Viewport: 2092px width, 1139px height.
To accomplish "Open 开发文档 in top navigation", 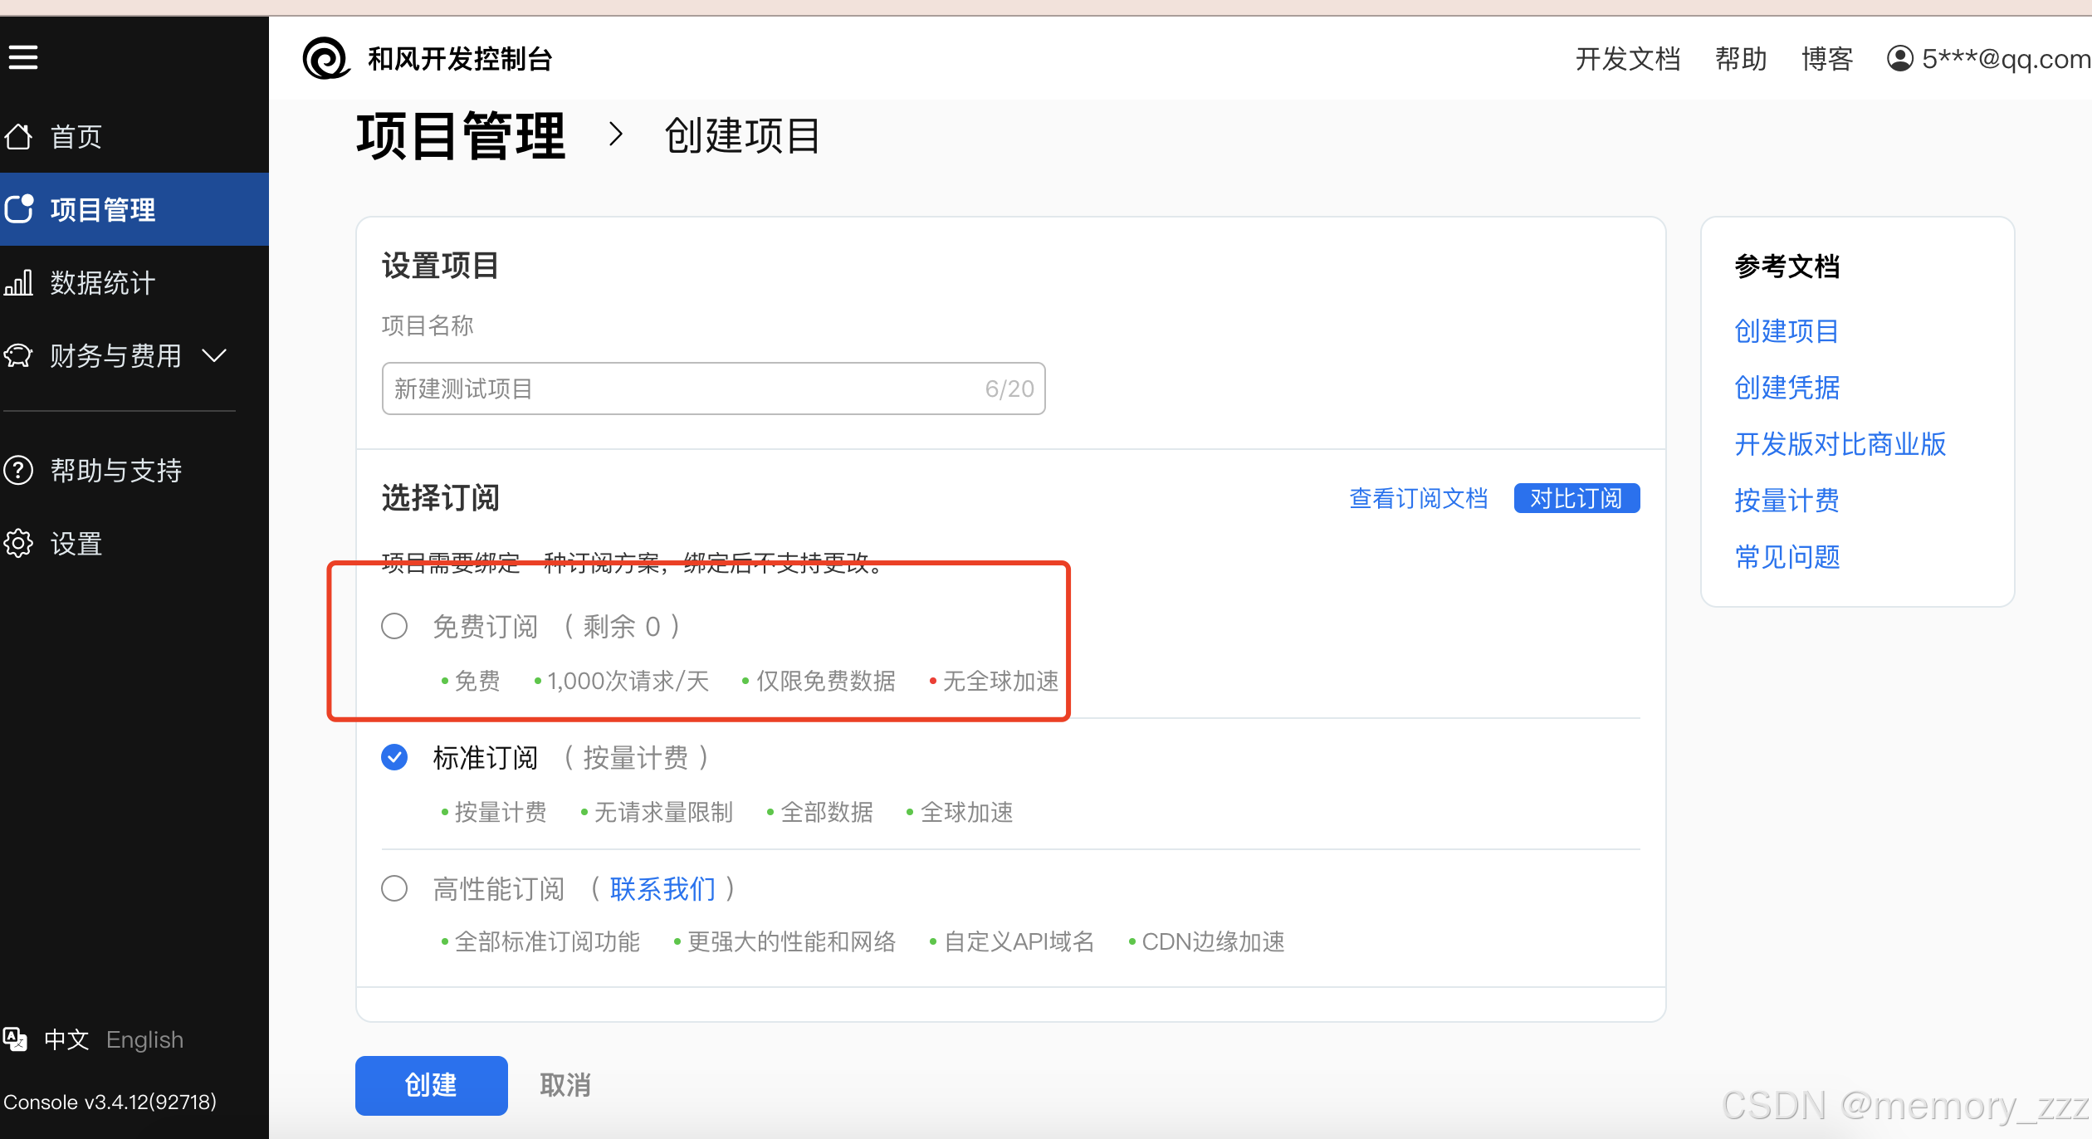I will click(x=1627, y=59).
